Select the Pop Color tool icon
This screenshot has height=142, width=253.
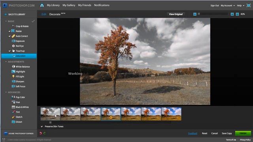(13, 97)
